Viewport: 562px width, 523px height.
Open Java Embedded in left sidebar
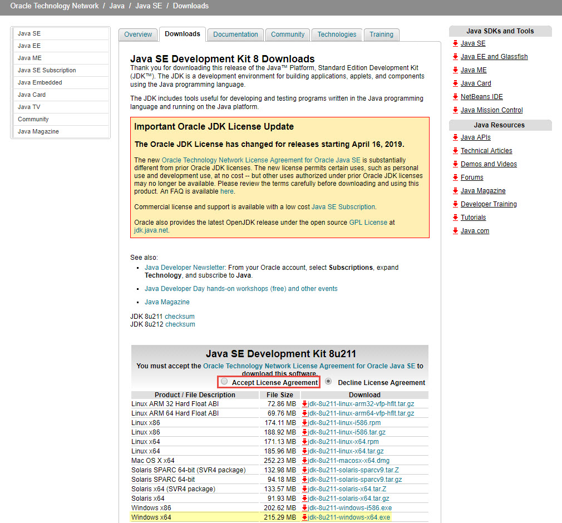[x=61, y=82]
